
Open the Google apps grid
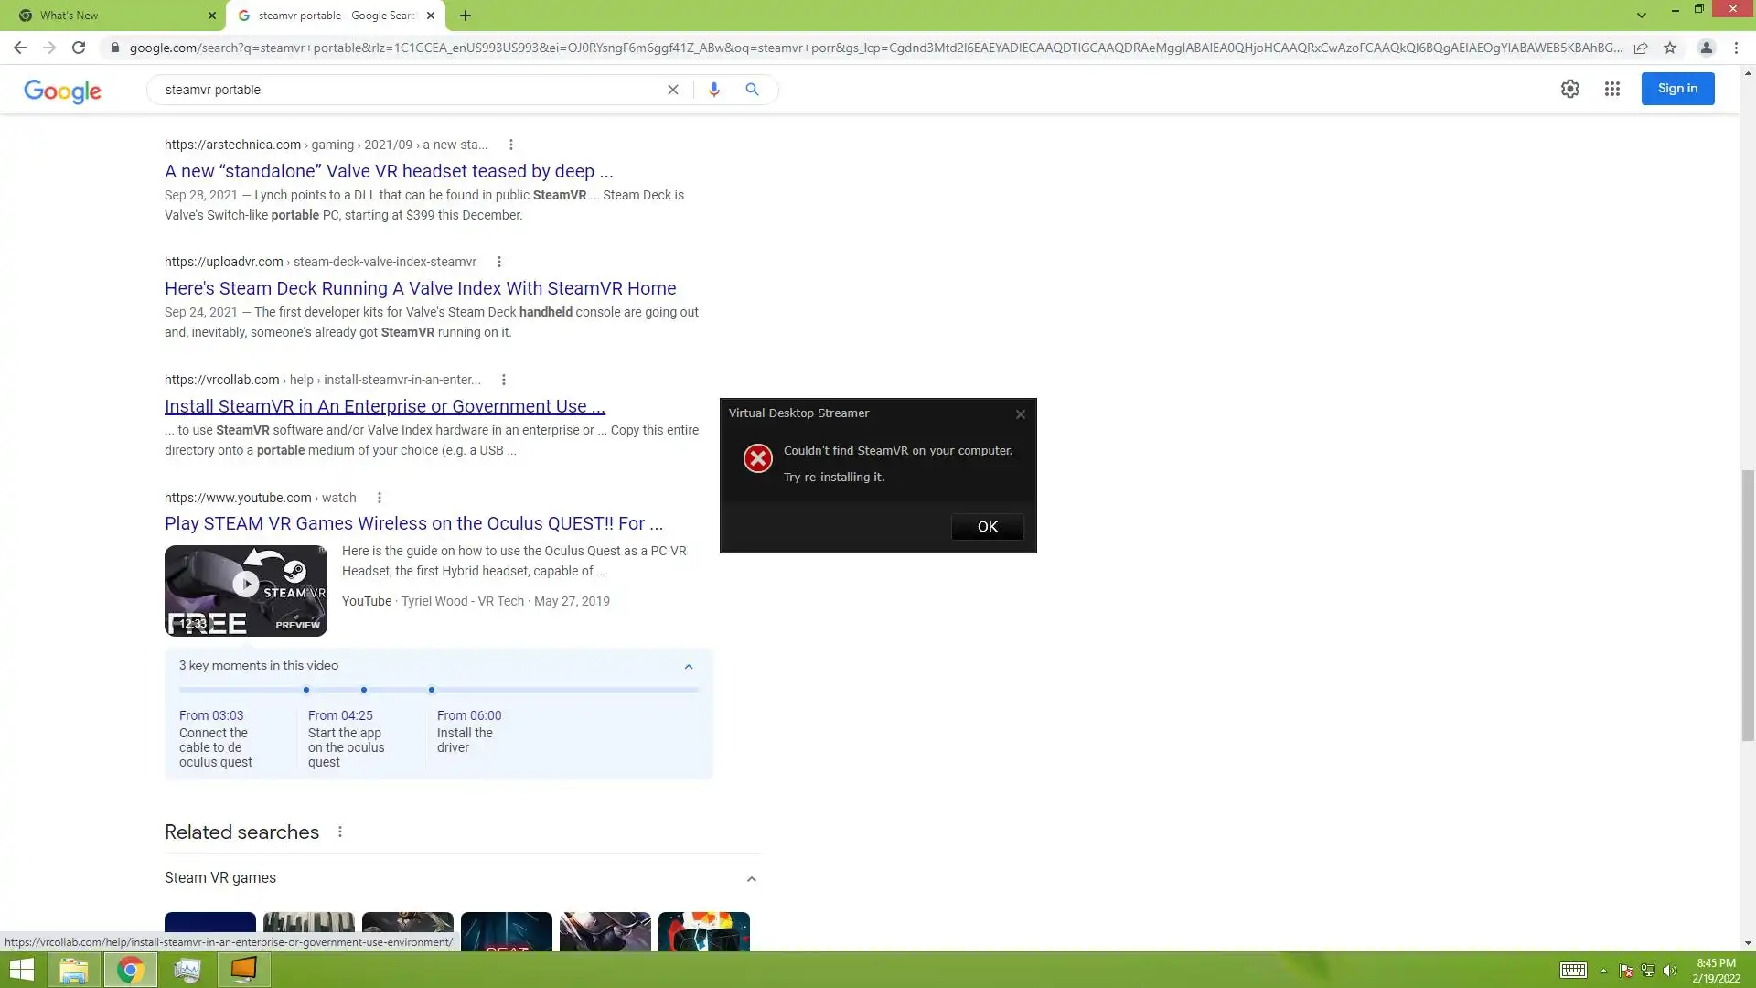(x=1612, y=89)
